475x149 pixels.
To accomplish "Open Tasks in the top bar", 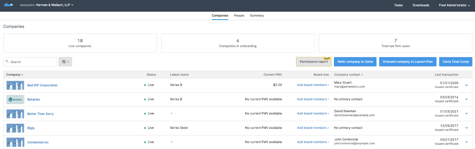I will 398,5.
